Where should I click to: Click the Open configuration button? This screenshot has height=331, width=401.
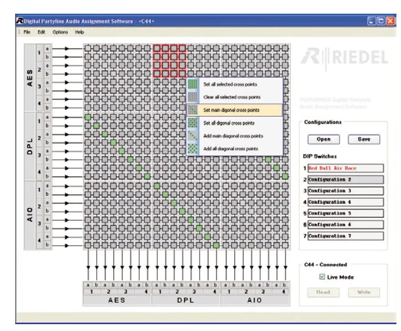tap(324, 139)
